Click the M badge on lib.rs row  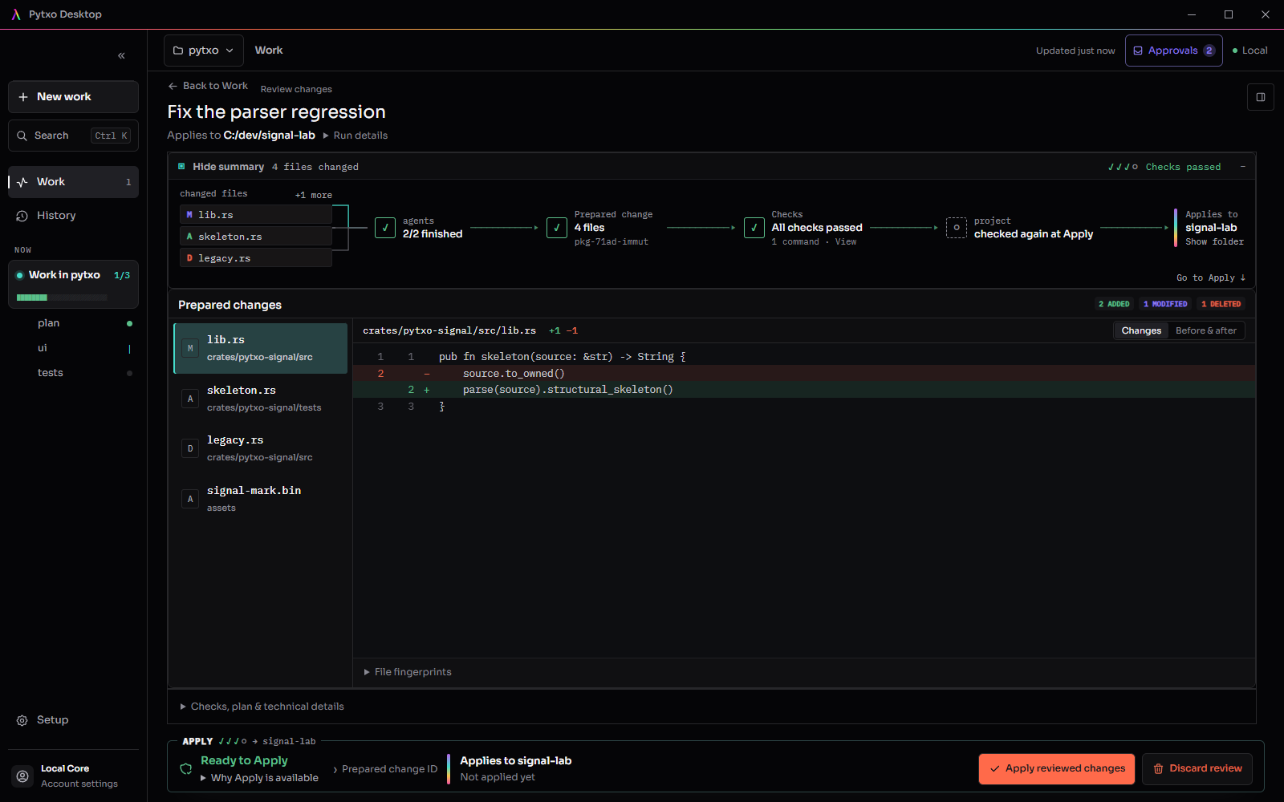(x=190, y=348)
